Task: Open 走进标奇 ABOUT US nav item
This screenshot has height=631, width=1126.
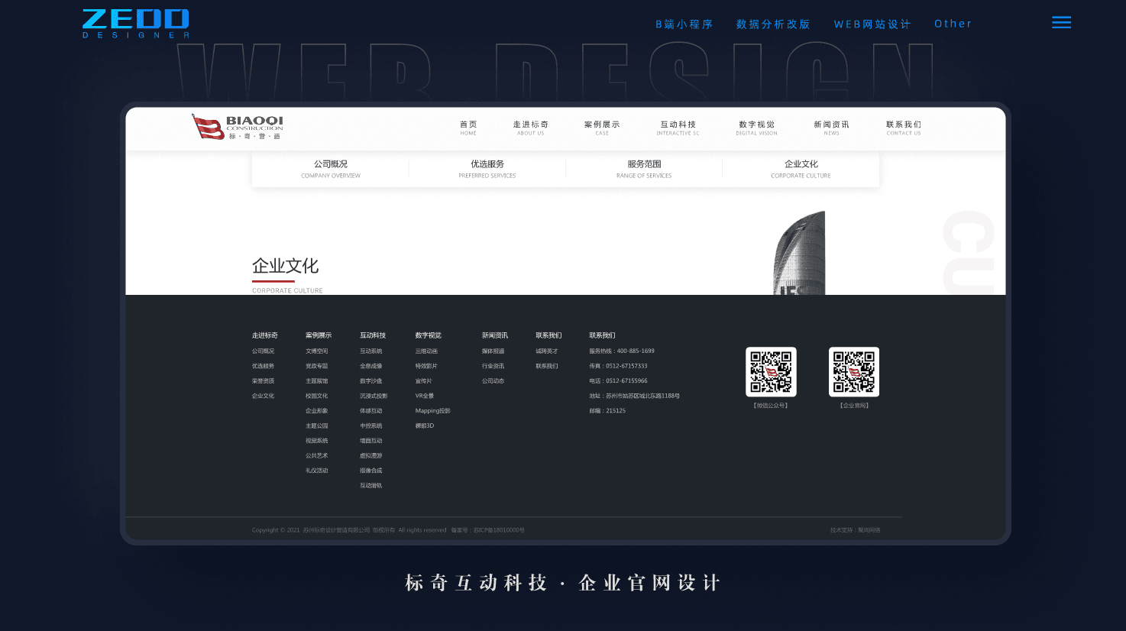Action: point(530,128)
